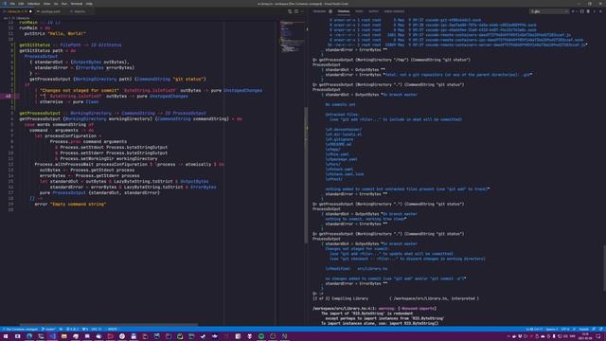Click the master branch indicator in status bar
The width and height of the screenshot is (606, 341).
(x=48, y=329)
